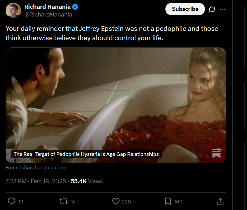Bookmark this post using the bookmark icon
The width and height of the screenshot is (247, 210).
coord(168,202)
